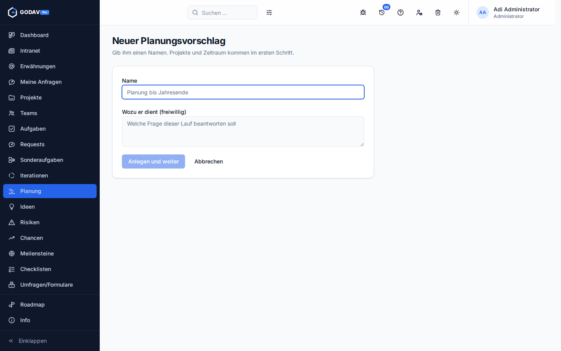Screen dimensions: 561x351
Task: Go to Meine Anfragen
Action: 50,82
